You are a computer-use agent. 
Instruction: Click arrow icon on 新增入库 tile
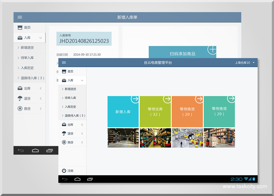pyautogui.click(x=135, y=99)
